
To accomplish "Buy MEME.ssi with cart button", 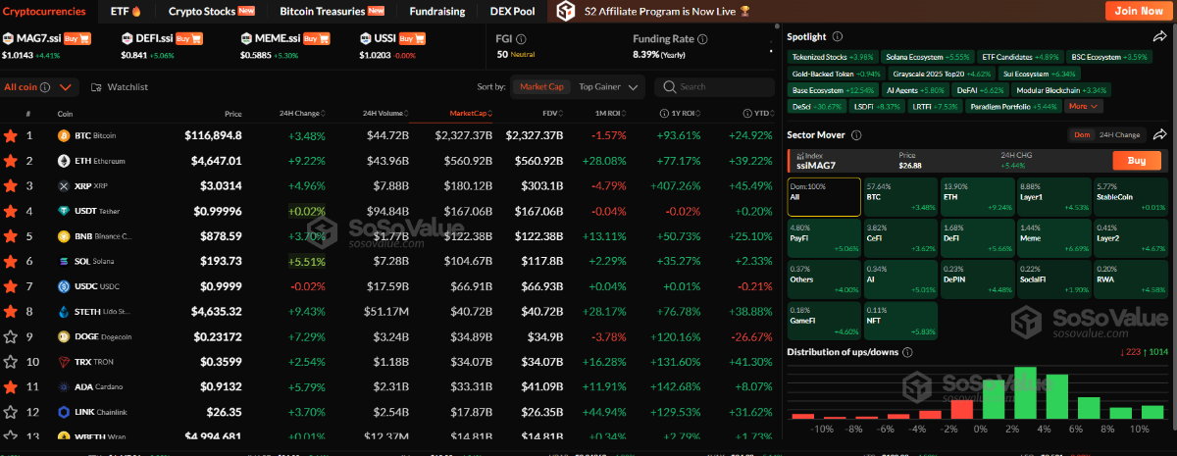I will tap(316, 37).
